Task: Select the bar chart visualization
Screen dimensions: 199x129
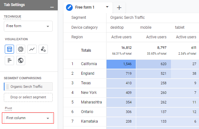Action: tap(9, 60)
